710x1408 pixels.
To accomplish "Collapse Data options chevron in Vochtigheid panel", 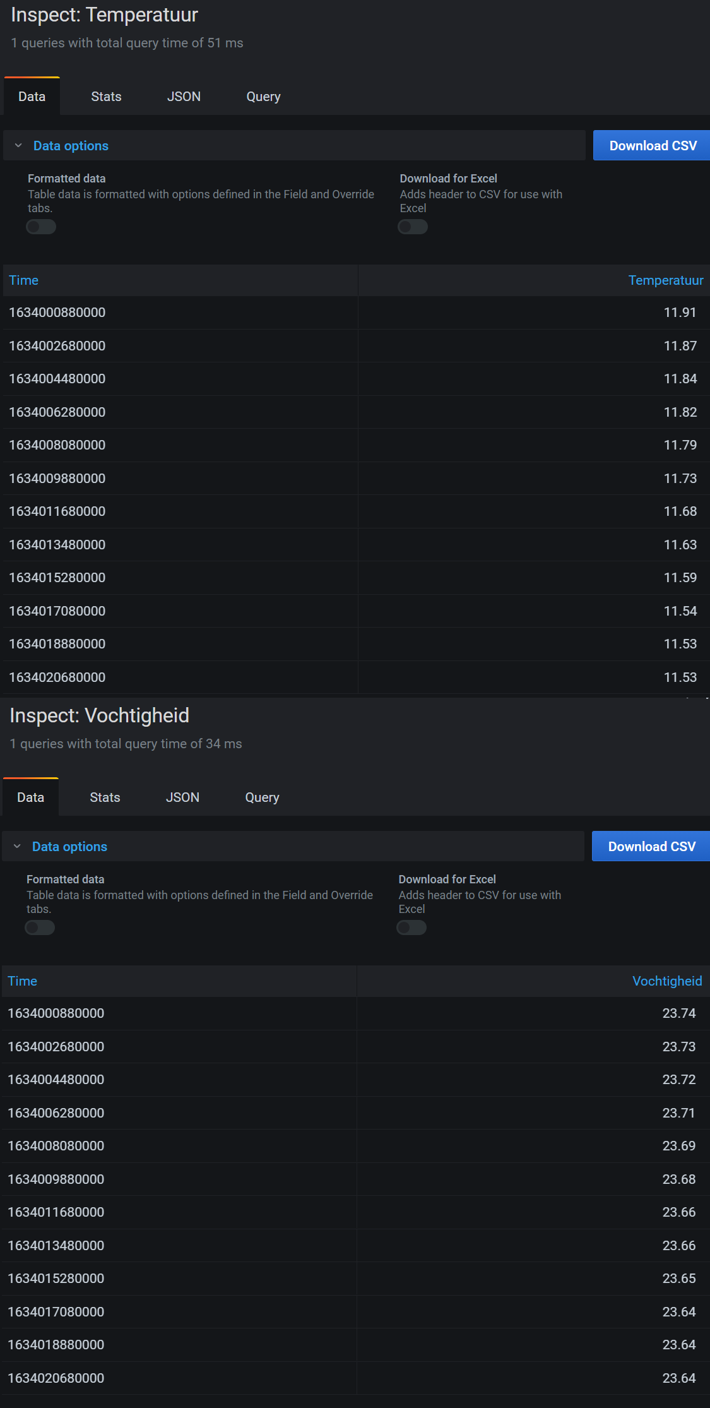I will pyautogui.click(x=17, y=847).
